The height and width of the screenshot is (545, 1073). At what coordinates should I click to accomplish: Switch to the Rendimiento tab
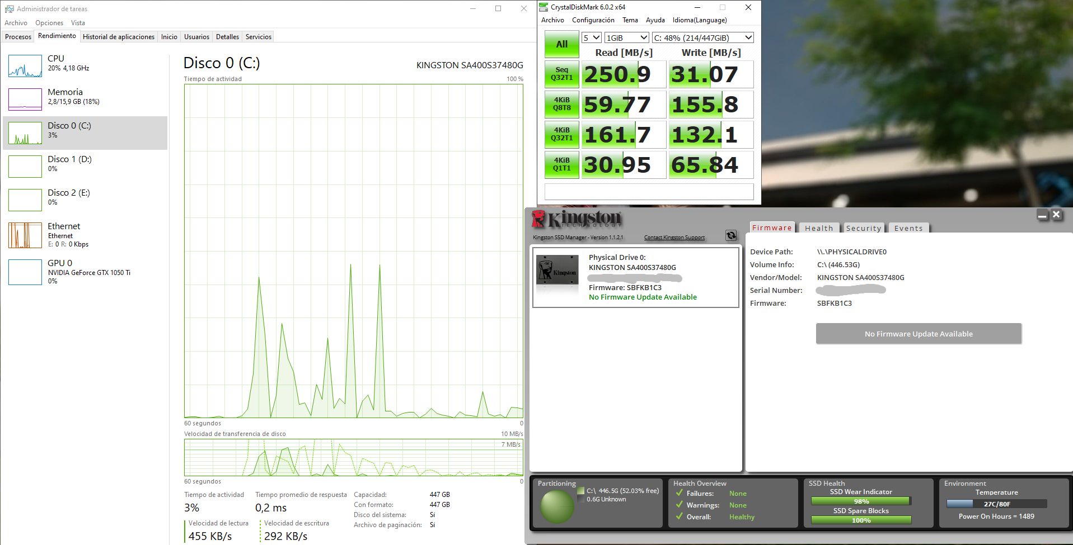click(x=57, y=36)
